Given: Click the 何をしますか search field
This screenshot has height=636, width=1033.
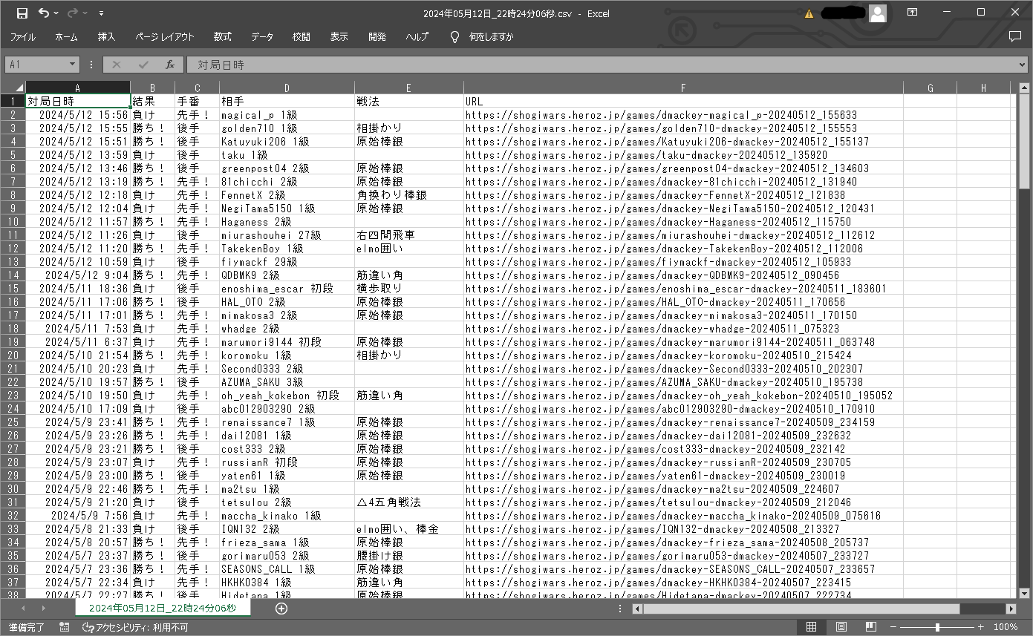Looking at the screenshot, I should pyautogui.click(x=492, y=36).
